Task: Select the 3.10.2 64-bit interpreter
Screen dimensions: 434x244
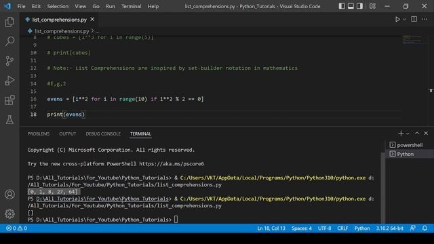Action: pyautogui.click(x=389, y=228)
